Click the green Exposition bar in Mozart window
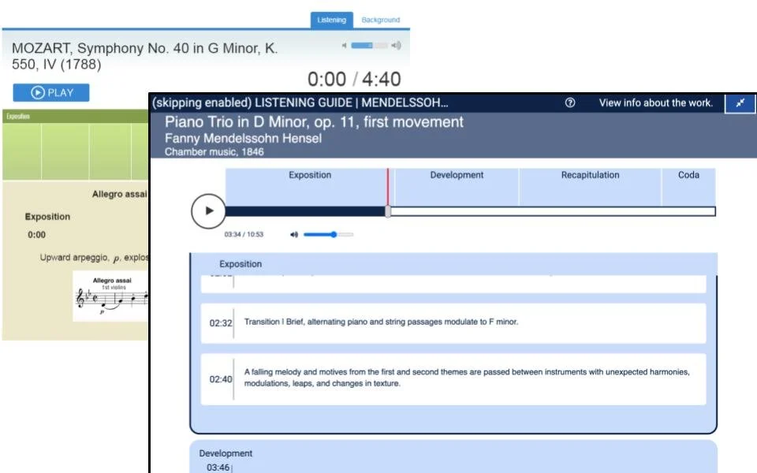 (x=75, y=116)
